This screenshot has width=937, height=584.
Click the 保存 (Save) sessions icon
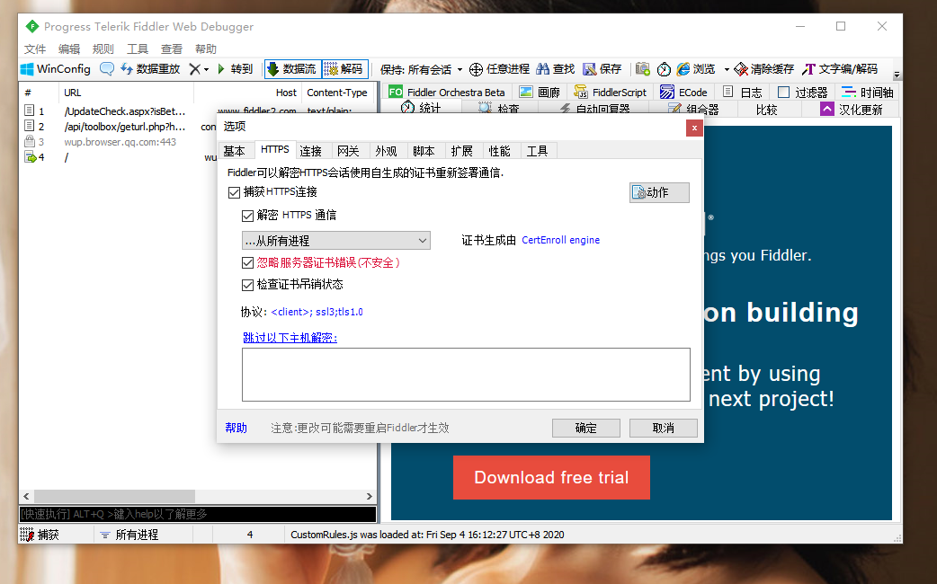[598, 68]
